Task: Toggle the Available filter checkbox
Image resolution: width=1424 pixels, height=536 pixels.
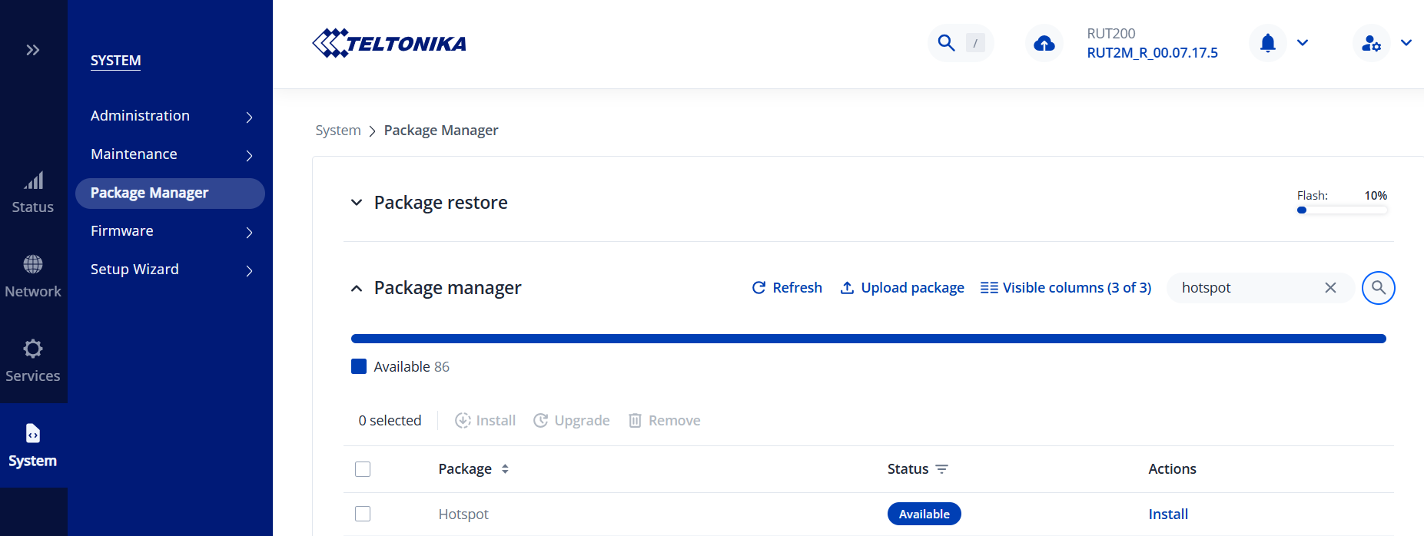Action: point(359,366)
